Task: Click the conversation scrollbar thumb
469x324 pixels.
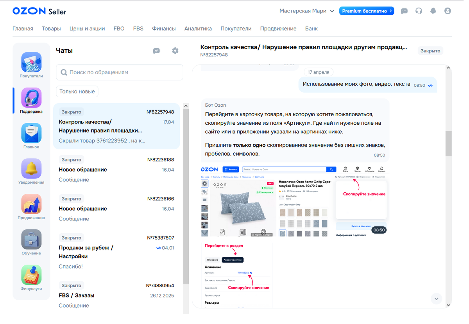Action: 449,143
